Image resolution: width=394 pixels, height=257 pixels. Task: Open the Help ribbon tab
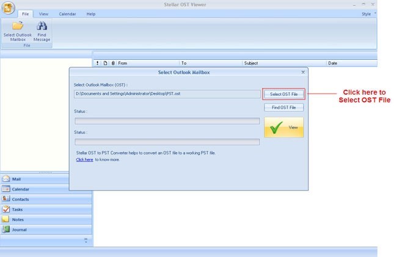click(91, 14)
